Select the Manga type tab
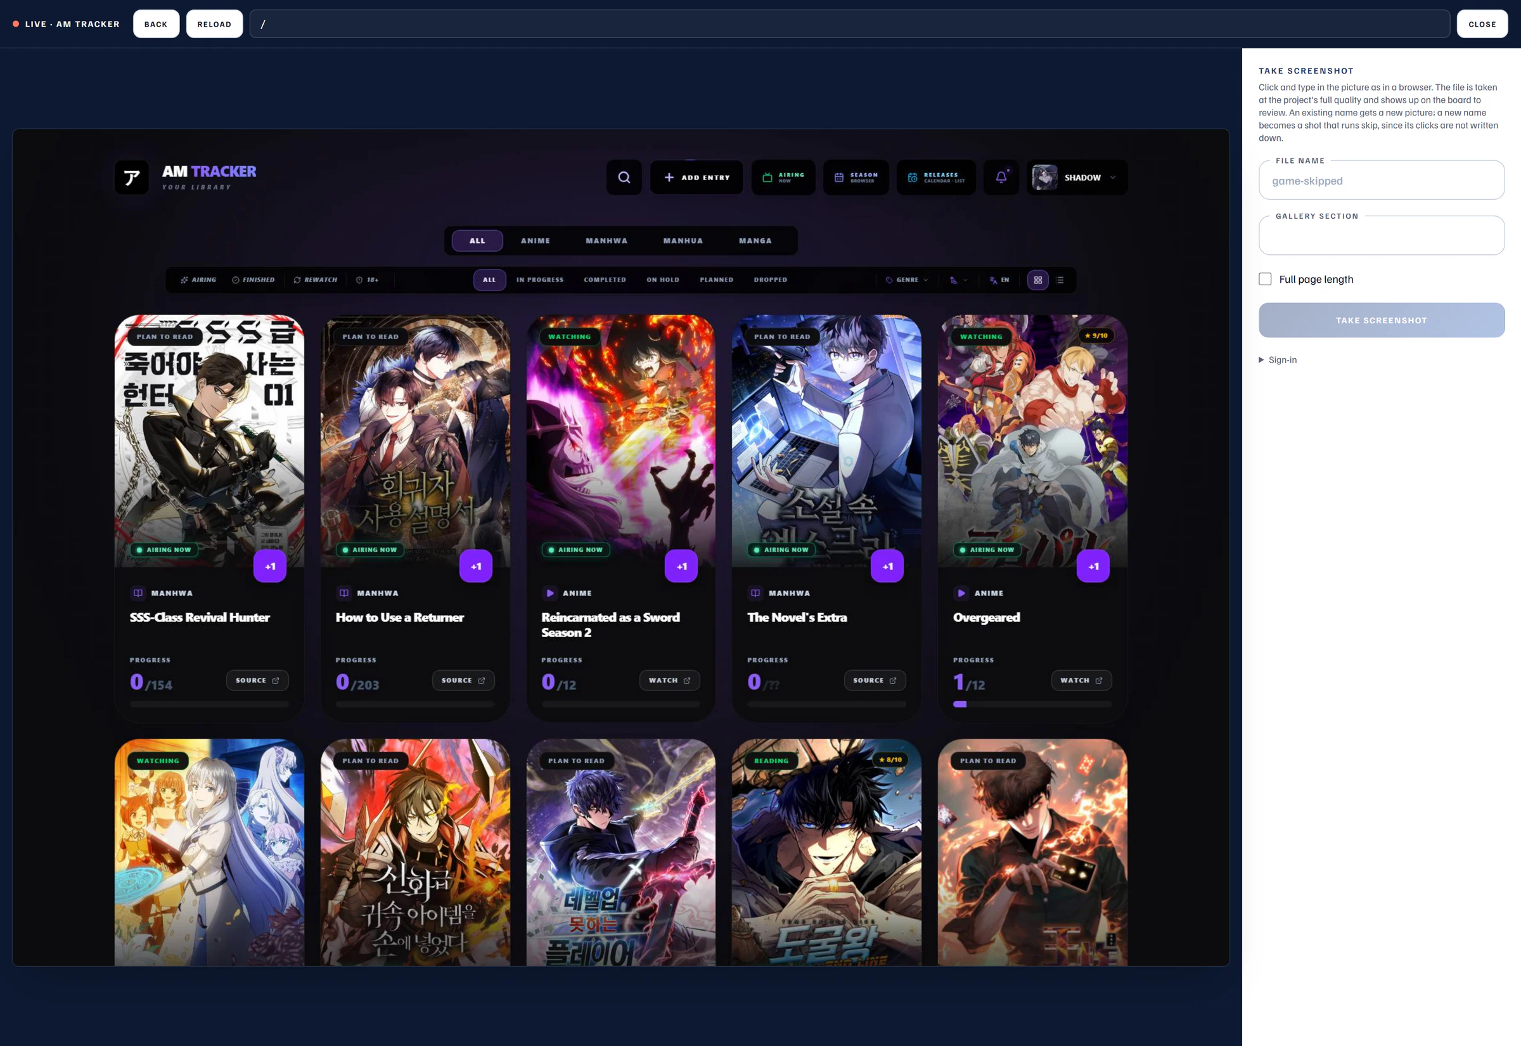Viewport: 1521px width, 1046px height. click(x=755, y=240)
